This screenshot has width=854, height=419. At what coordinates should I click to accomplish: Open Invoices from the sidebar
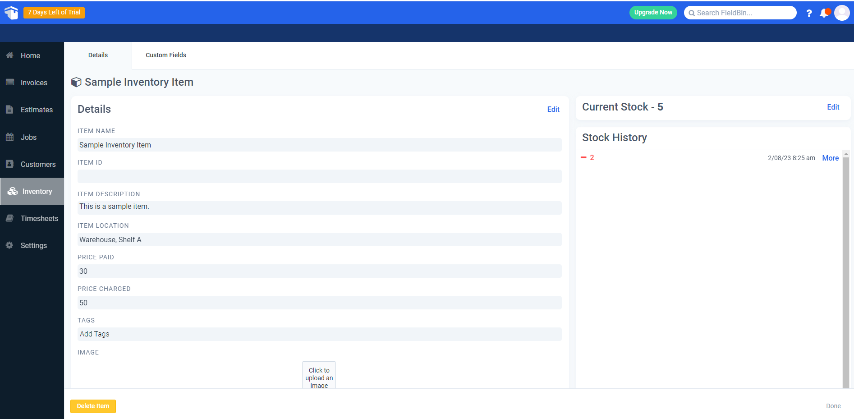(x=32, y=83)
